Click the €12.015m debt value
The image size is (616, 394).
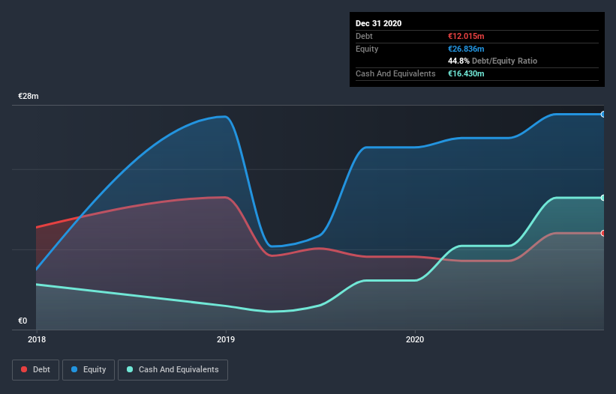[466, 36]
